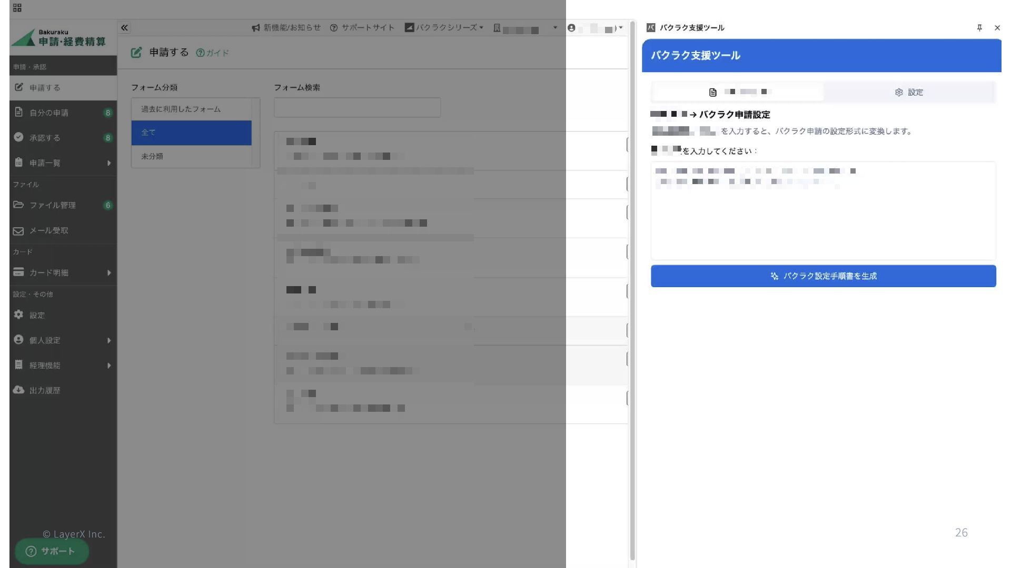Open the company selector dropdown
The width and height of the screenshot is (1011, 568).
[x=525, y=28]
